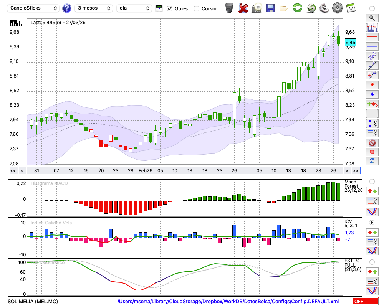Viewport: 384px width, 307px height.
Task: Select the magnifying glass zoom tool
Action: 372,18
